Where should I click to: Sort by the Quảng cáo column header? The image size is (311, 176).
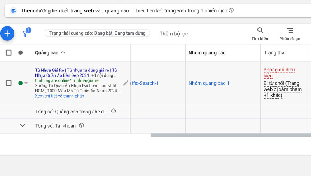(50, 53)
